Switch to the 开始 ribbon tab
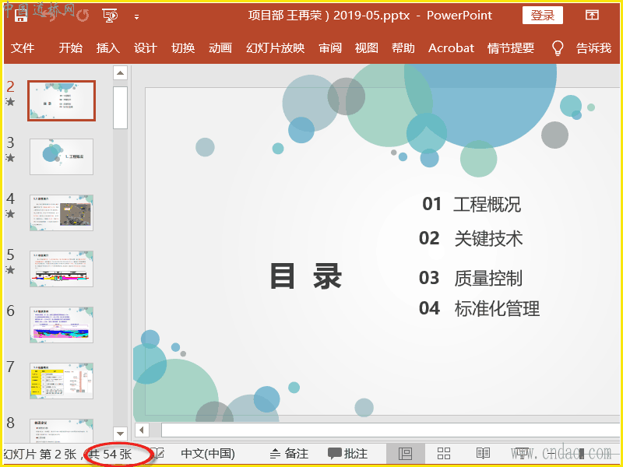The width and height of the screenshot is (623, 467). (70, 48)
